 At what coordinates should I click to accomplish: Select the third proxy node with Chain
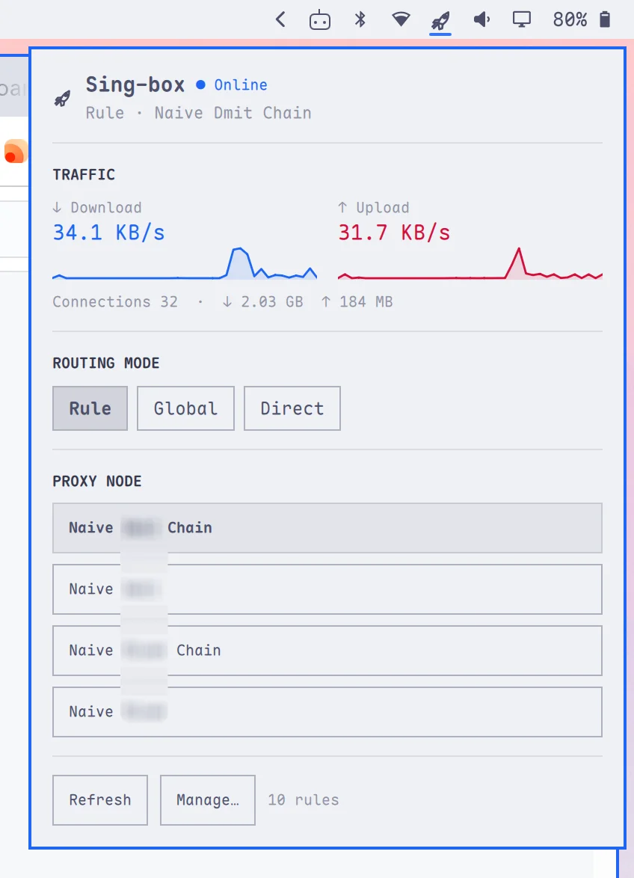tap(327, 651)
